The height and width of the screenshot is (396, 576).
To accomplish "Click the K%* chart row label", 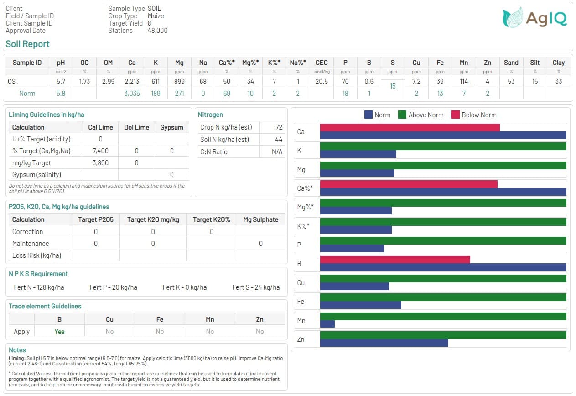I will (x=304, y=226).
